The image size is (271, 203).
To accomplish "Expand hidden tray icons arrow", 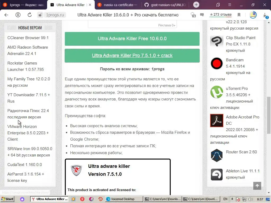I will 232,199.
